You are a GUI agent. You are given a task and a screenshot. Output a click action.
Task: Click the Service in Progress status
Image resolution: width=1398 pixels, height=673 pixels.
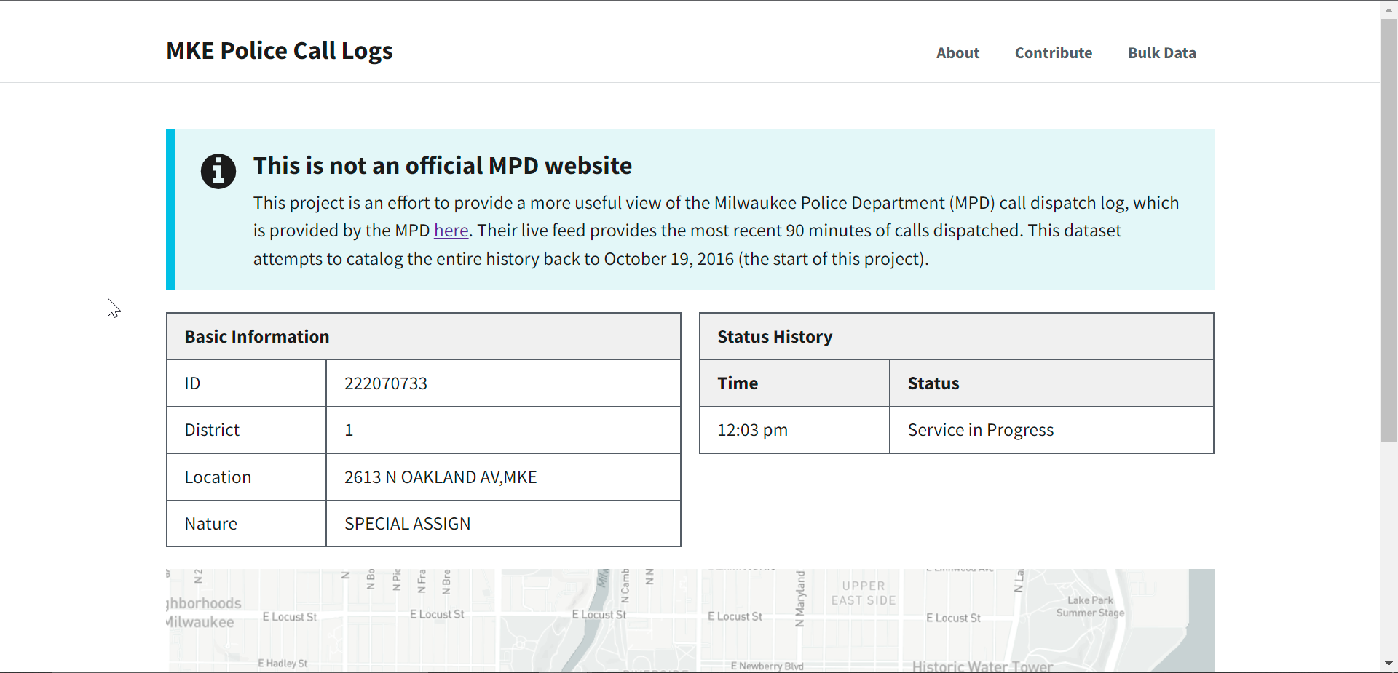pyautogui.click(x=981, y=430)
